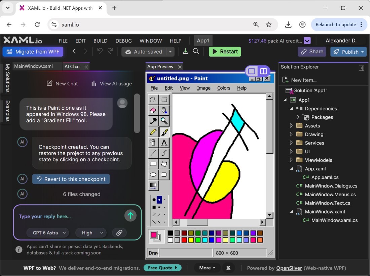The height and width of the screenshot is (276, 370).
Task: Select the Pencil tool in Paint
Action: 153,132
